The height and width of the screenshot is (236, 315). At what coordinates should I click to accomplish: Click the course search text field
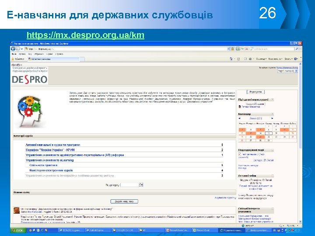pos(129,184)
